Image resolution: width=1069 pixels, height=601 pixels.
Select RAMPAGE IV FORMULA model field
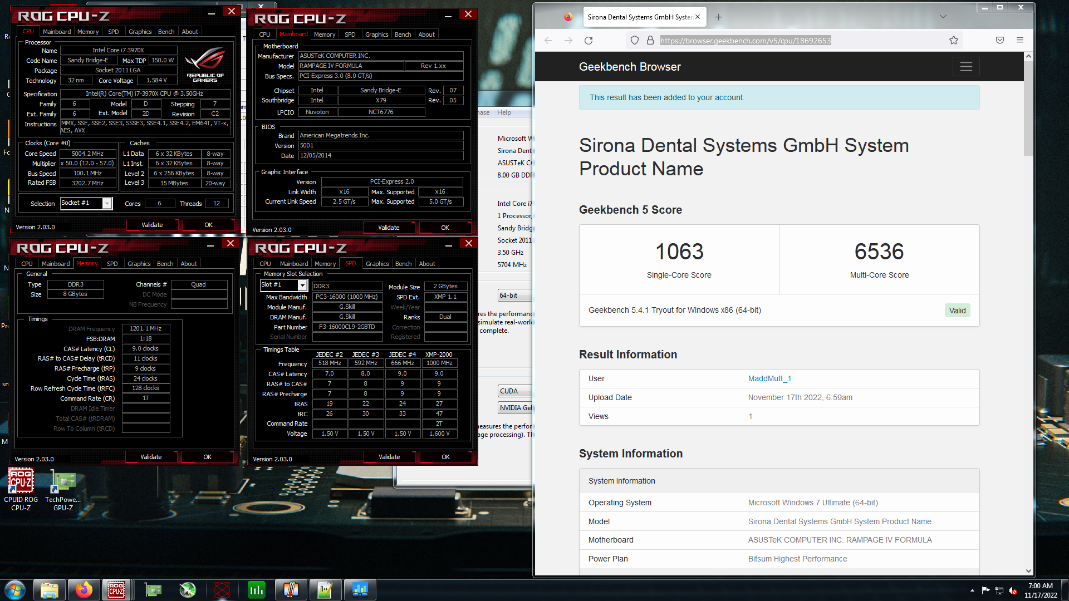click(351, 66)
